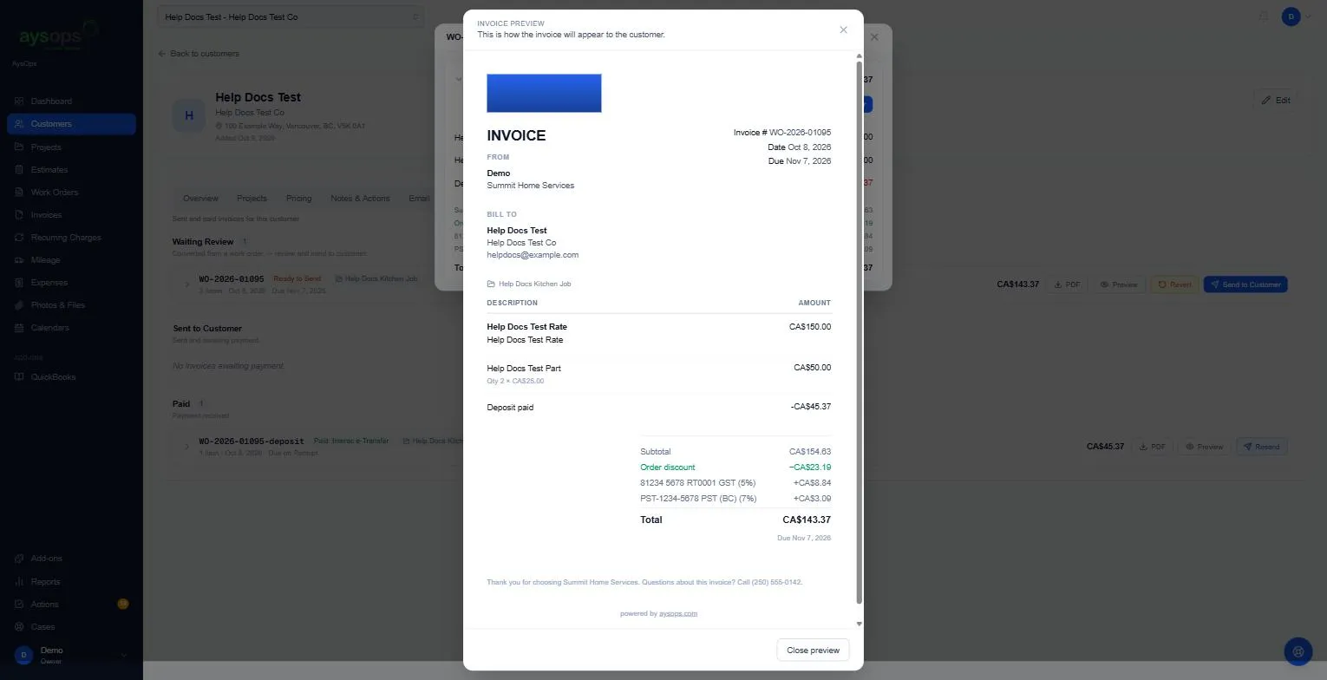Open Actions in the sidebar
Viewport: 1327px width, 680px height.
[71, 605]
